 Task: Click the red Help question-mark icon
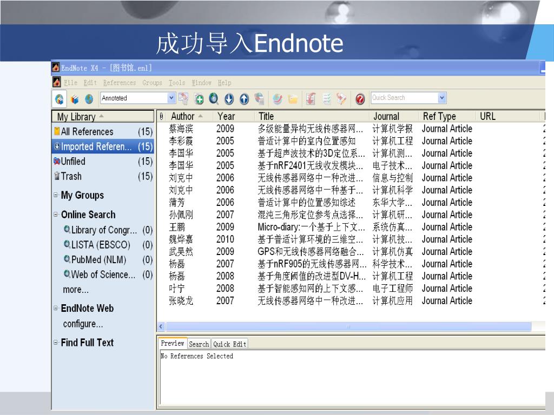pyautogui.click(x=360, y=99)
